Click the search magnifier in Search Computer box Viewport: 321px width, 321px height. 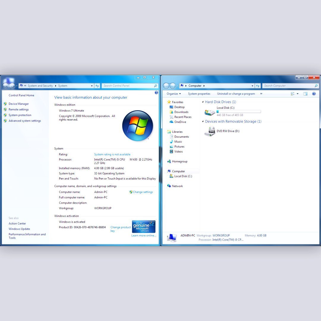316,86
